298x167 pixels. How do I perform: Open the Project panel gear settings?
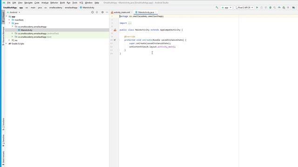pyautogui.click(x=102, y=13)
